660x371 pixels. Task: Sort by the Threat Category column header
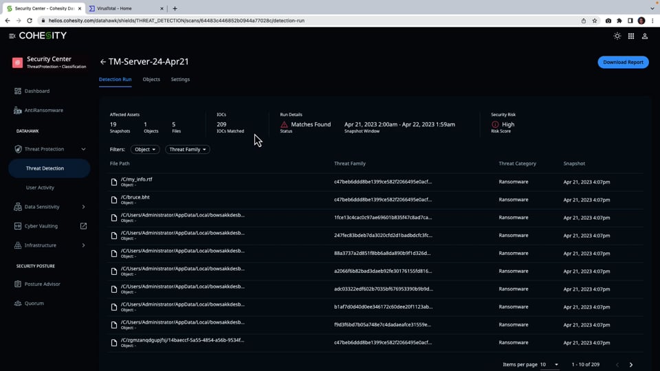(x=517, y=164)
